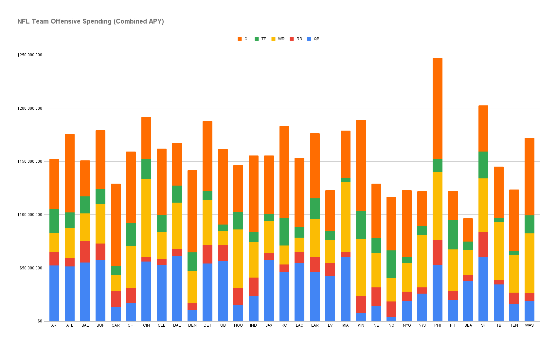The height and width of the screenshot is (345, 557).
Task: Click the WR legend label
Action: (281, 39)
